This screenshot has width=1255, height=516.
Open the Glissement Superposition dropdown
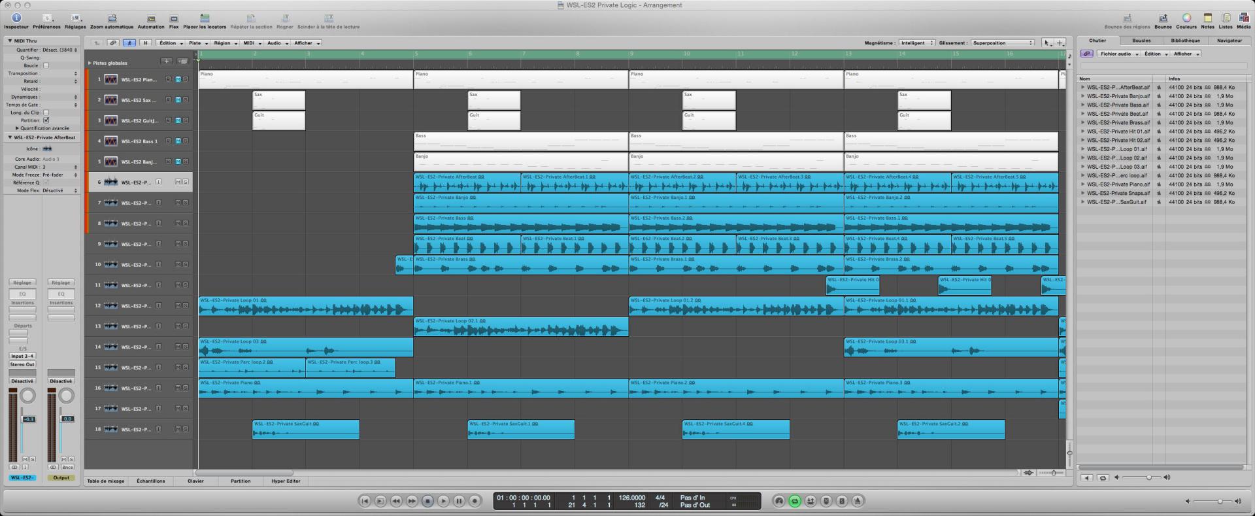pos(1003,43)
